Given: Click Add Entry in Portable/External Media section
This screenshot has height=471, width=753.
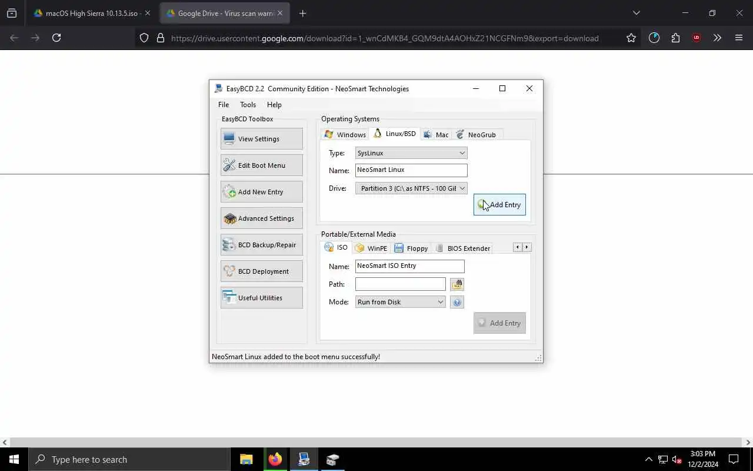Looking at the screenshot, I should point(499,323).
